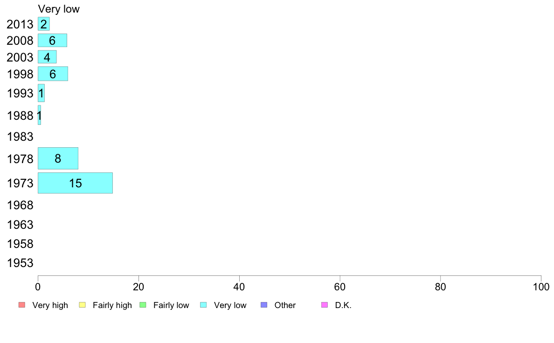Click the 1983 year axis label
The height and width of the screenshot is (343, 554).
[20, 137]
